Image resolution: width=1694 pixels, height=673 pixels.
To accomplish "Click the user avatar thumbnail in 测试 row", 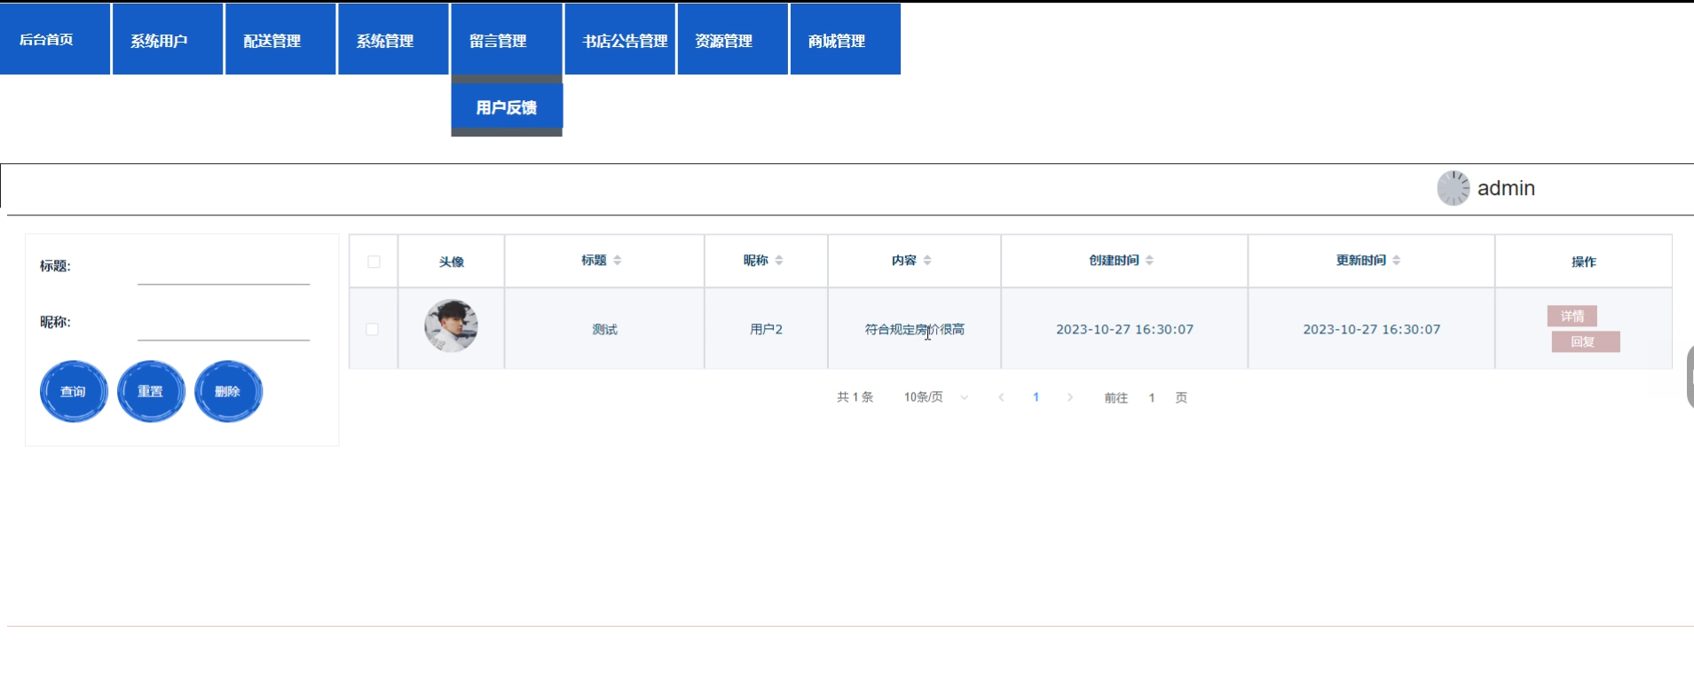I will [x=451, y=326].
